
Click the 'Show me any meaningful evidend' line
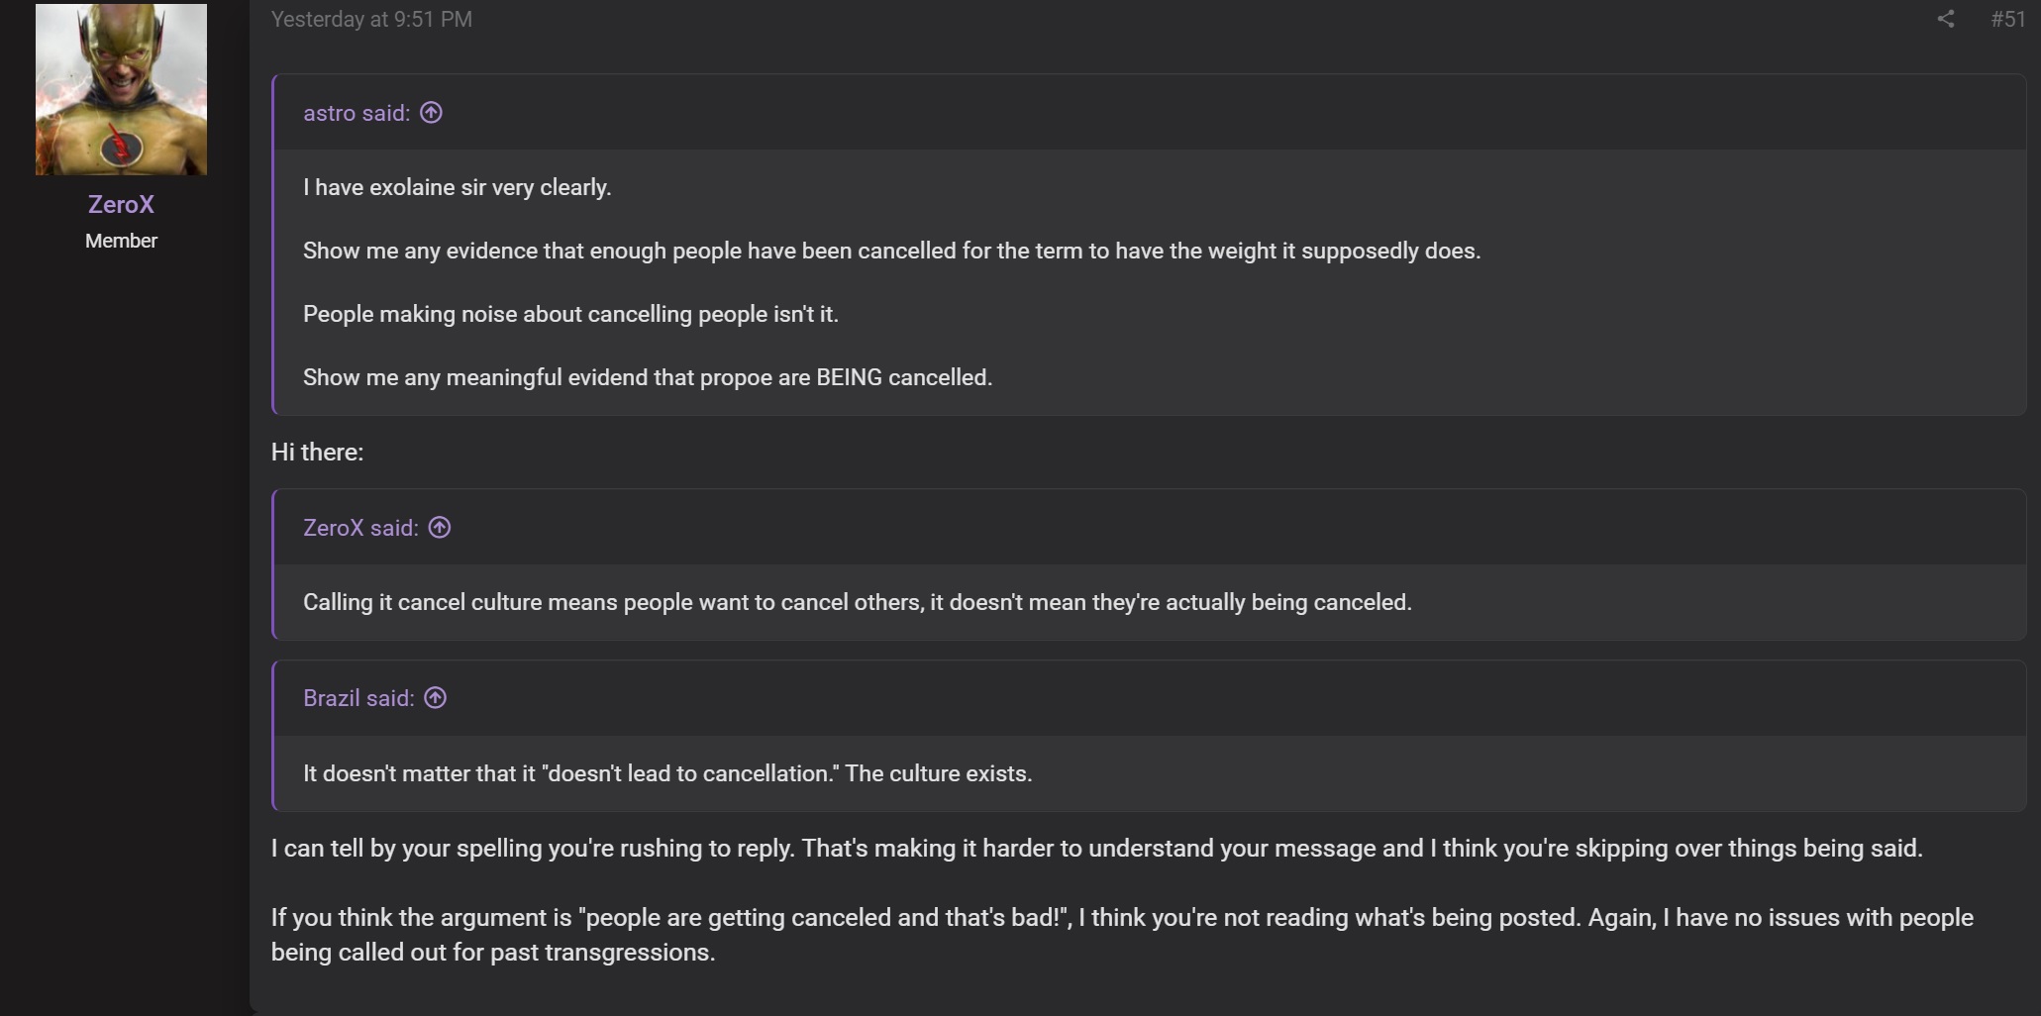648,377
